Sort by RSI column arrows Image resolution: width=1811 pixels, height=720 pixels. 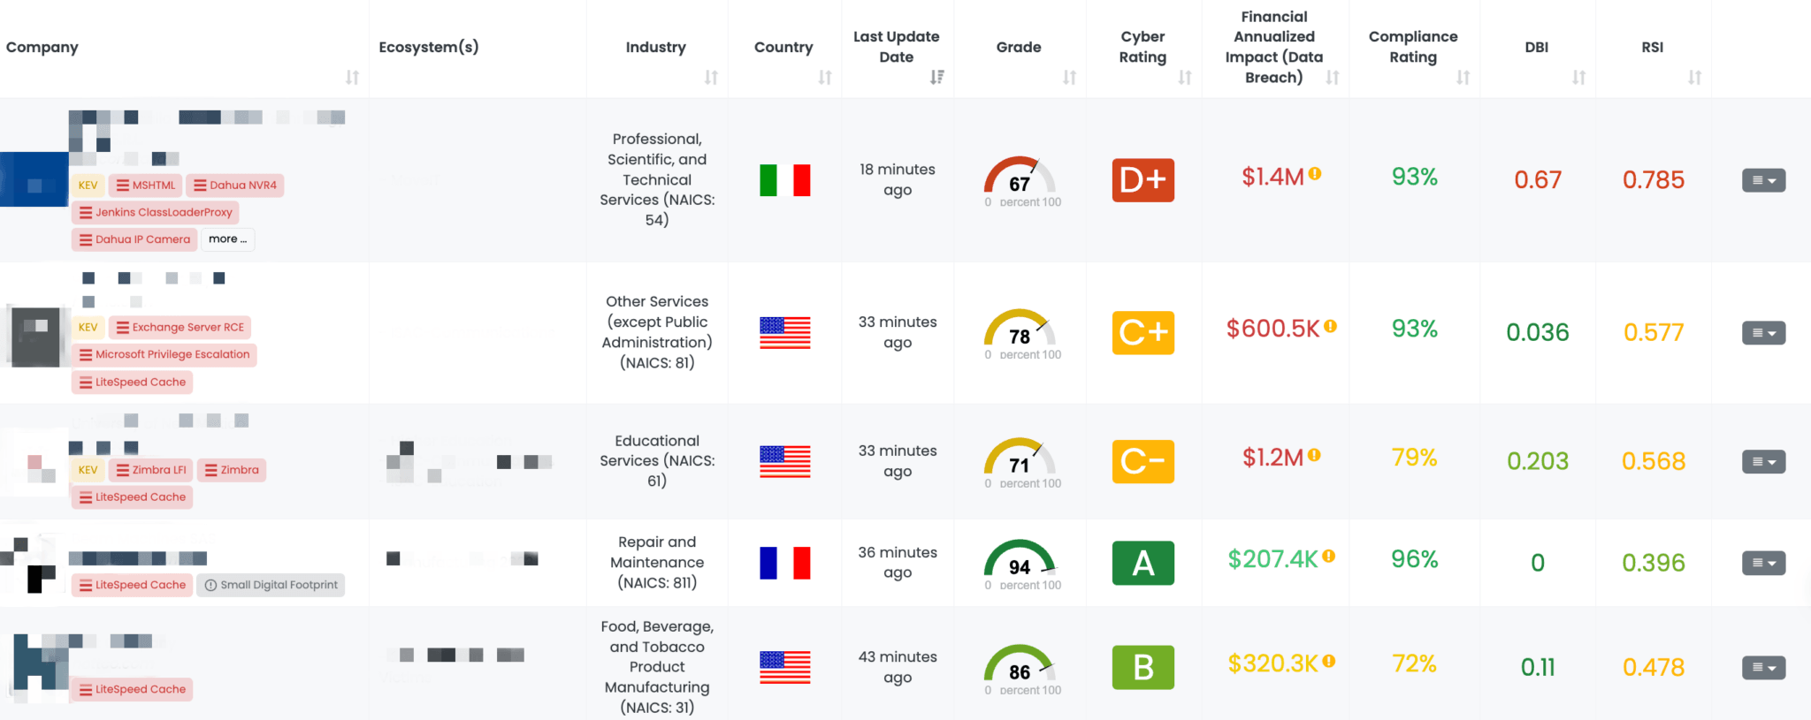pyautogui.click(x=1694, y=78)
